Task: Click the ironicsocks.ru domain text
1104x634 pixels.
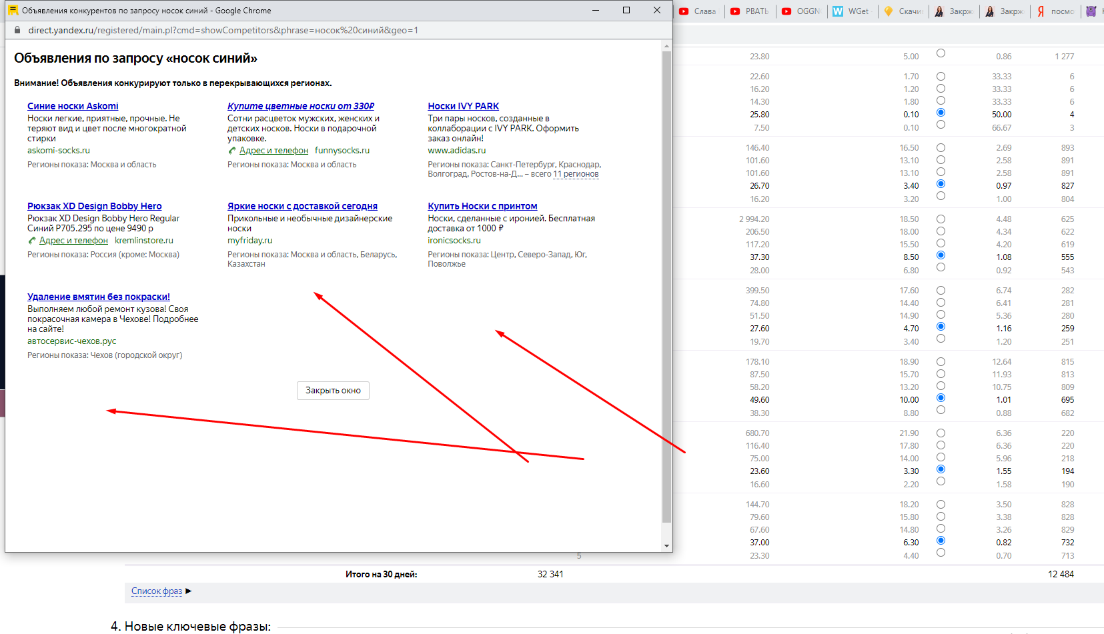Action: tap(454, 241)
